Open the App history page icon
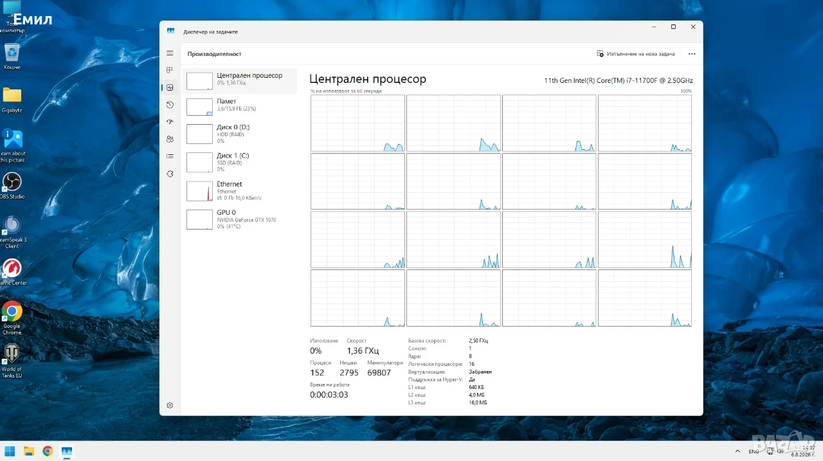This screenshot has width=823, height=461. point(170,105)
